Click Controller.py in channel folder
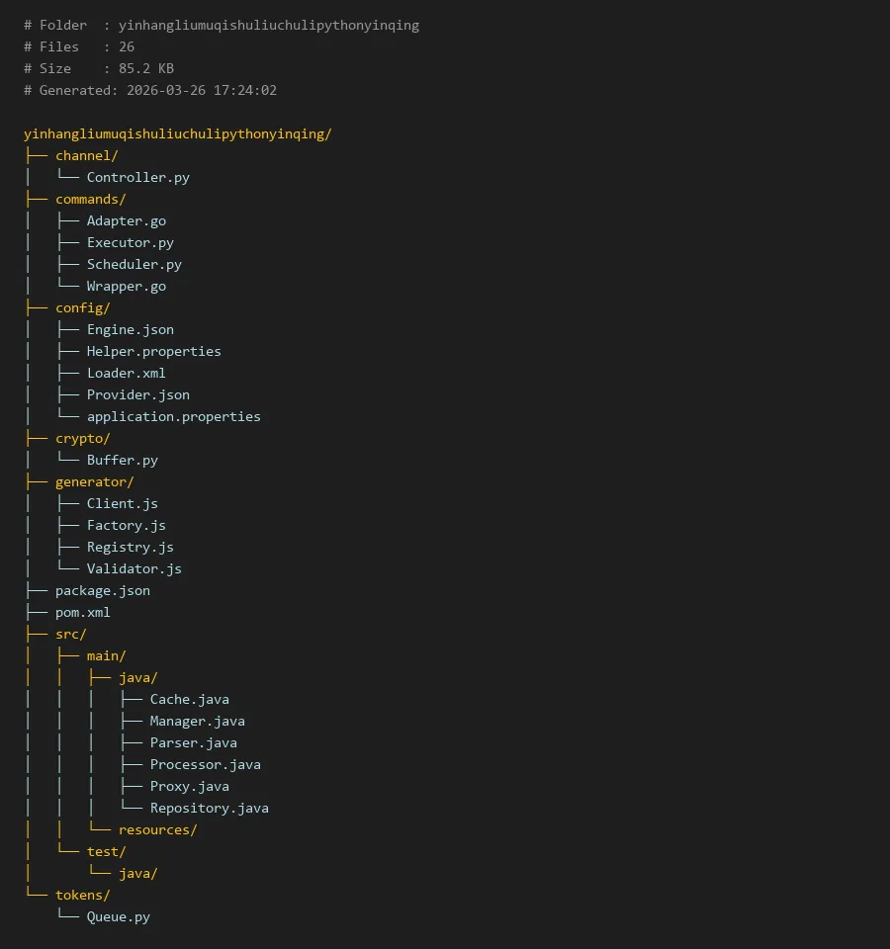 [137, 177]
